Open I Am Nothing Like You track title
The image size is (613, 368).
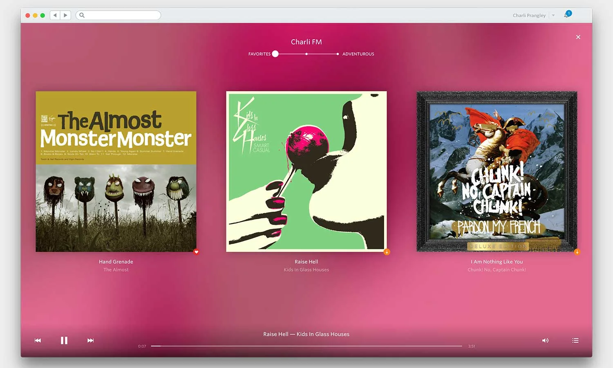coord(497,262)
